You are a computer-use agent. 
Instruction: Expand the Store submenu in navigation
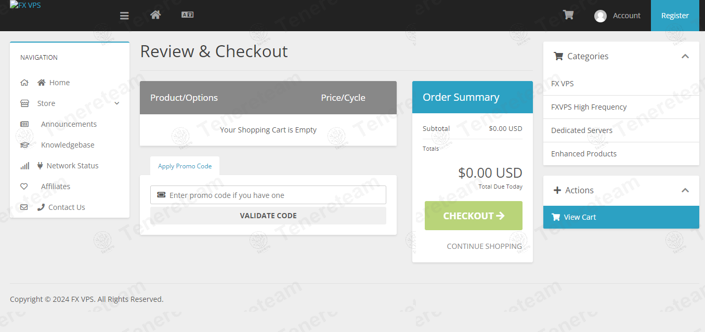116,103
